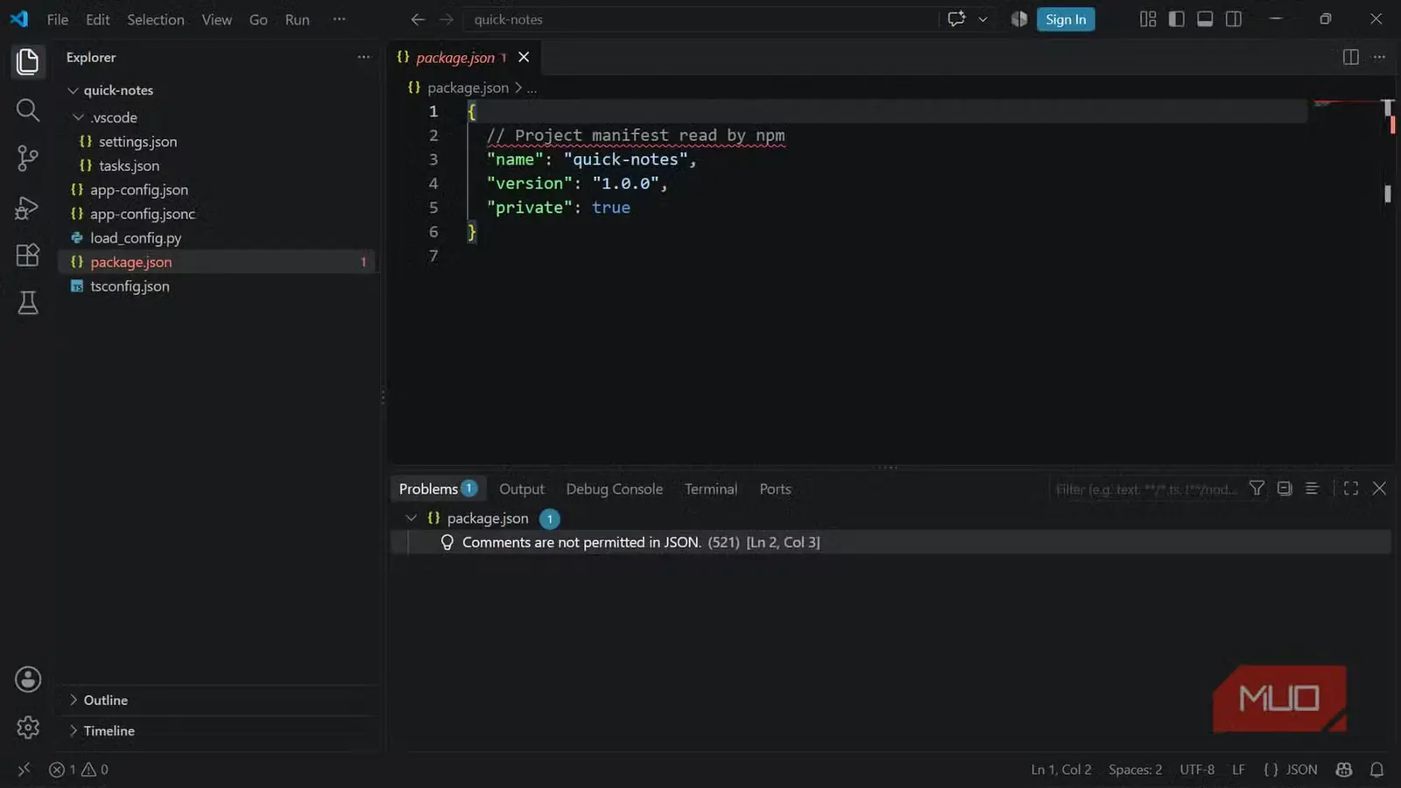Open chat dropdown arrow in title bar
The height and width of the screenshot is (788, 1401).
pos(982,19)
